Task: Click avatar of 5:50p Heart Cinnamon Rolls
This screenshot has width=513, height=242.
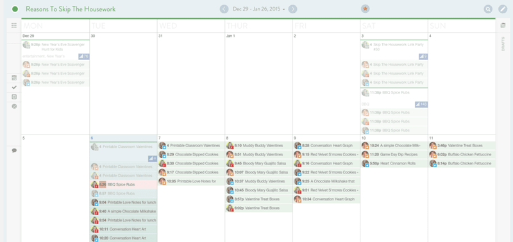Action: click(x=366, y=163)
